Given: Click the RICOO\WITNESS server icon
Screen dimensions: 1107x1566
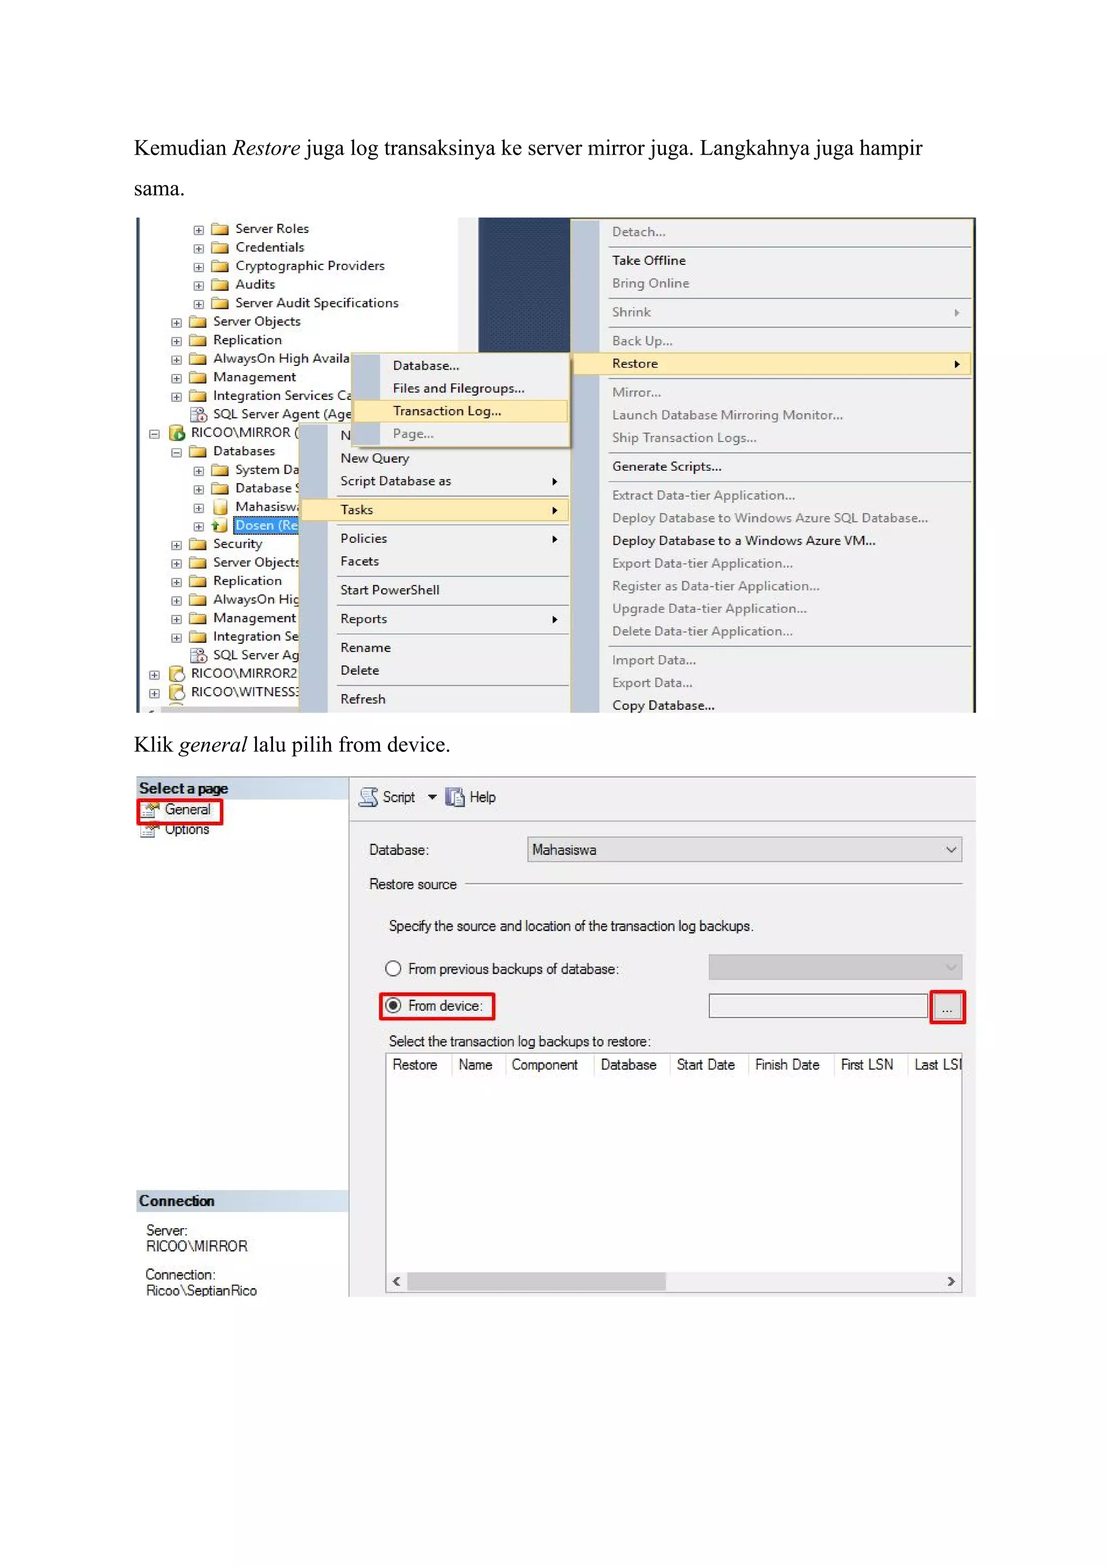Looking at the screenshot, I should [x=177, y=691].
